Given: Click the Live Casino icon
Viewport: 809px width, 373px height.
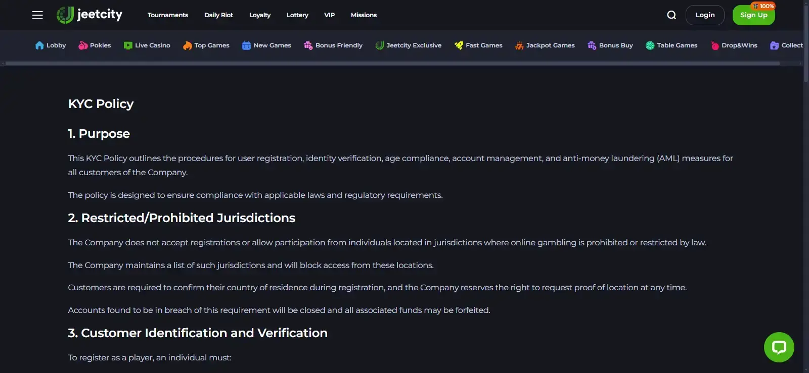Looking at the screenshot, I should (x=128, y=45).
